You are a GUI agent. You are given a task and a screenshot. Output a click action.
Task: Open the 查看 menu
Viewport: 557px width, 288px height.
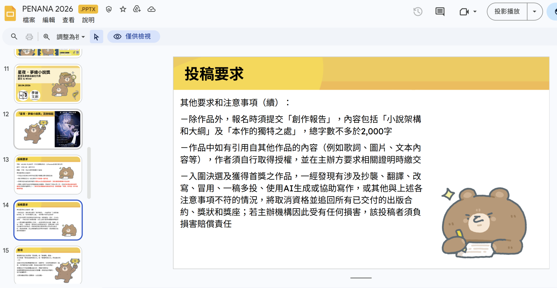pyautogui.click(x=68, y=20)
